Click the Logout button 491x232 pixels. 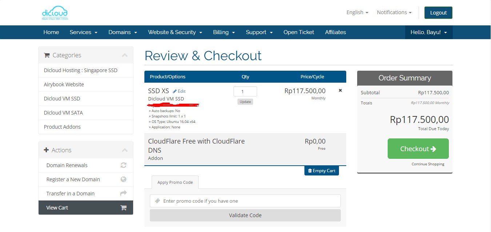[x=438, y=13]
